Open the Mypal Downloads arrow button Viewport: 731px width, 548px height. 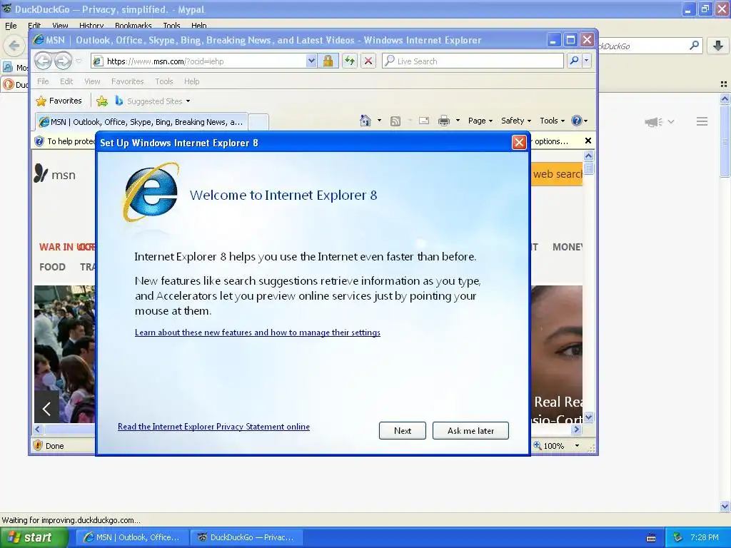click(x=718, y=45)
